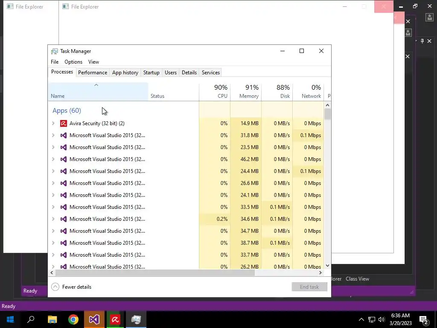Open Class View tab in Visual Studio
The image size is (437, 328).
(357, 279)
